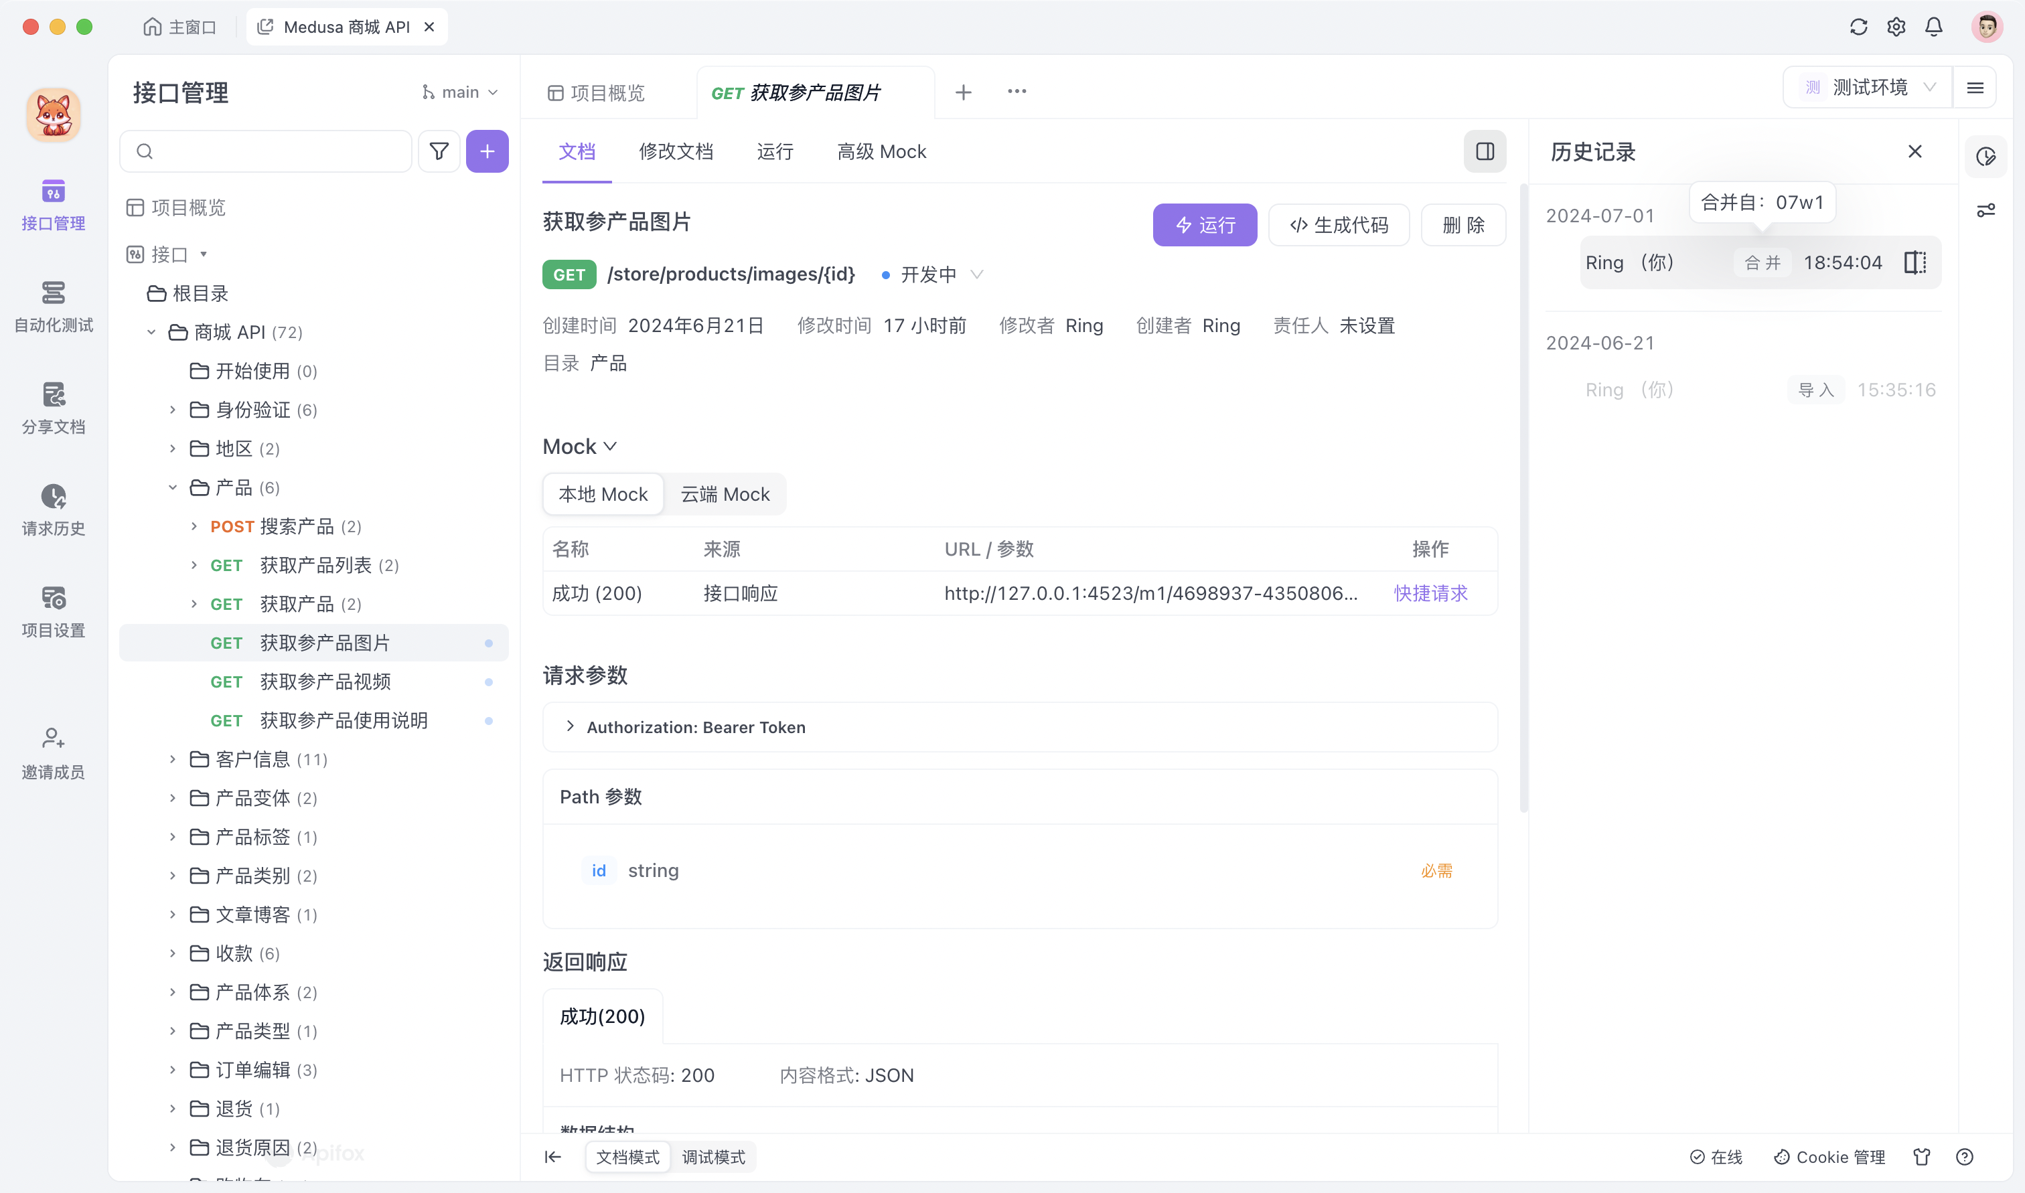Click the Apifox fox logo
Image resolution: width=2025 pixels, height=1193 pixels.
(x=53, y=114)
